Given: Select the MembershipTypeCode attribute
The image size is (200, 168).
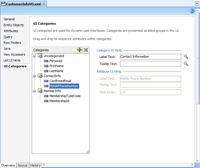Looking at the screenshot, I should coord(65,96).
